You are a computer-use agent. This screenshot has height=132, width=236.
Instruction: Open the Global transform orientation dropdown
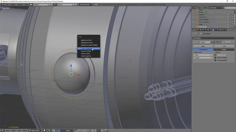70,131
